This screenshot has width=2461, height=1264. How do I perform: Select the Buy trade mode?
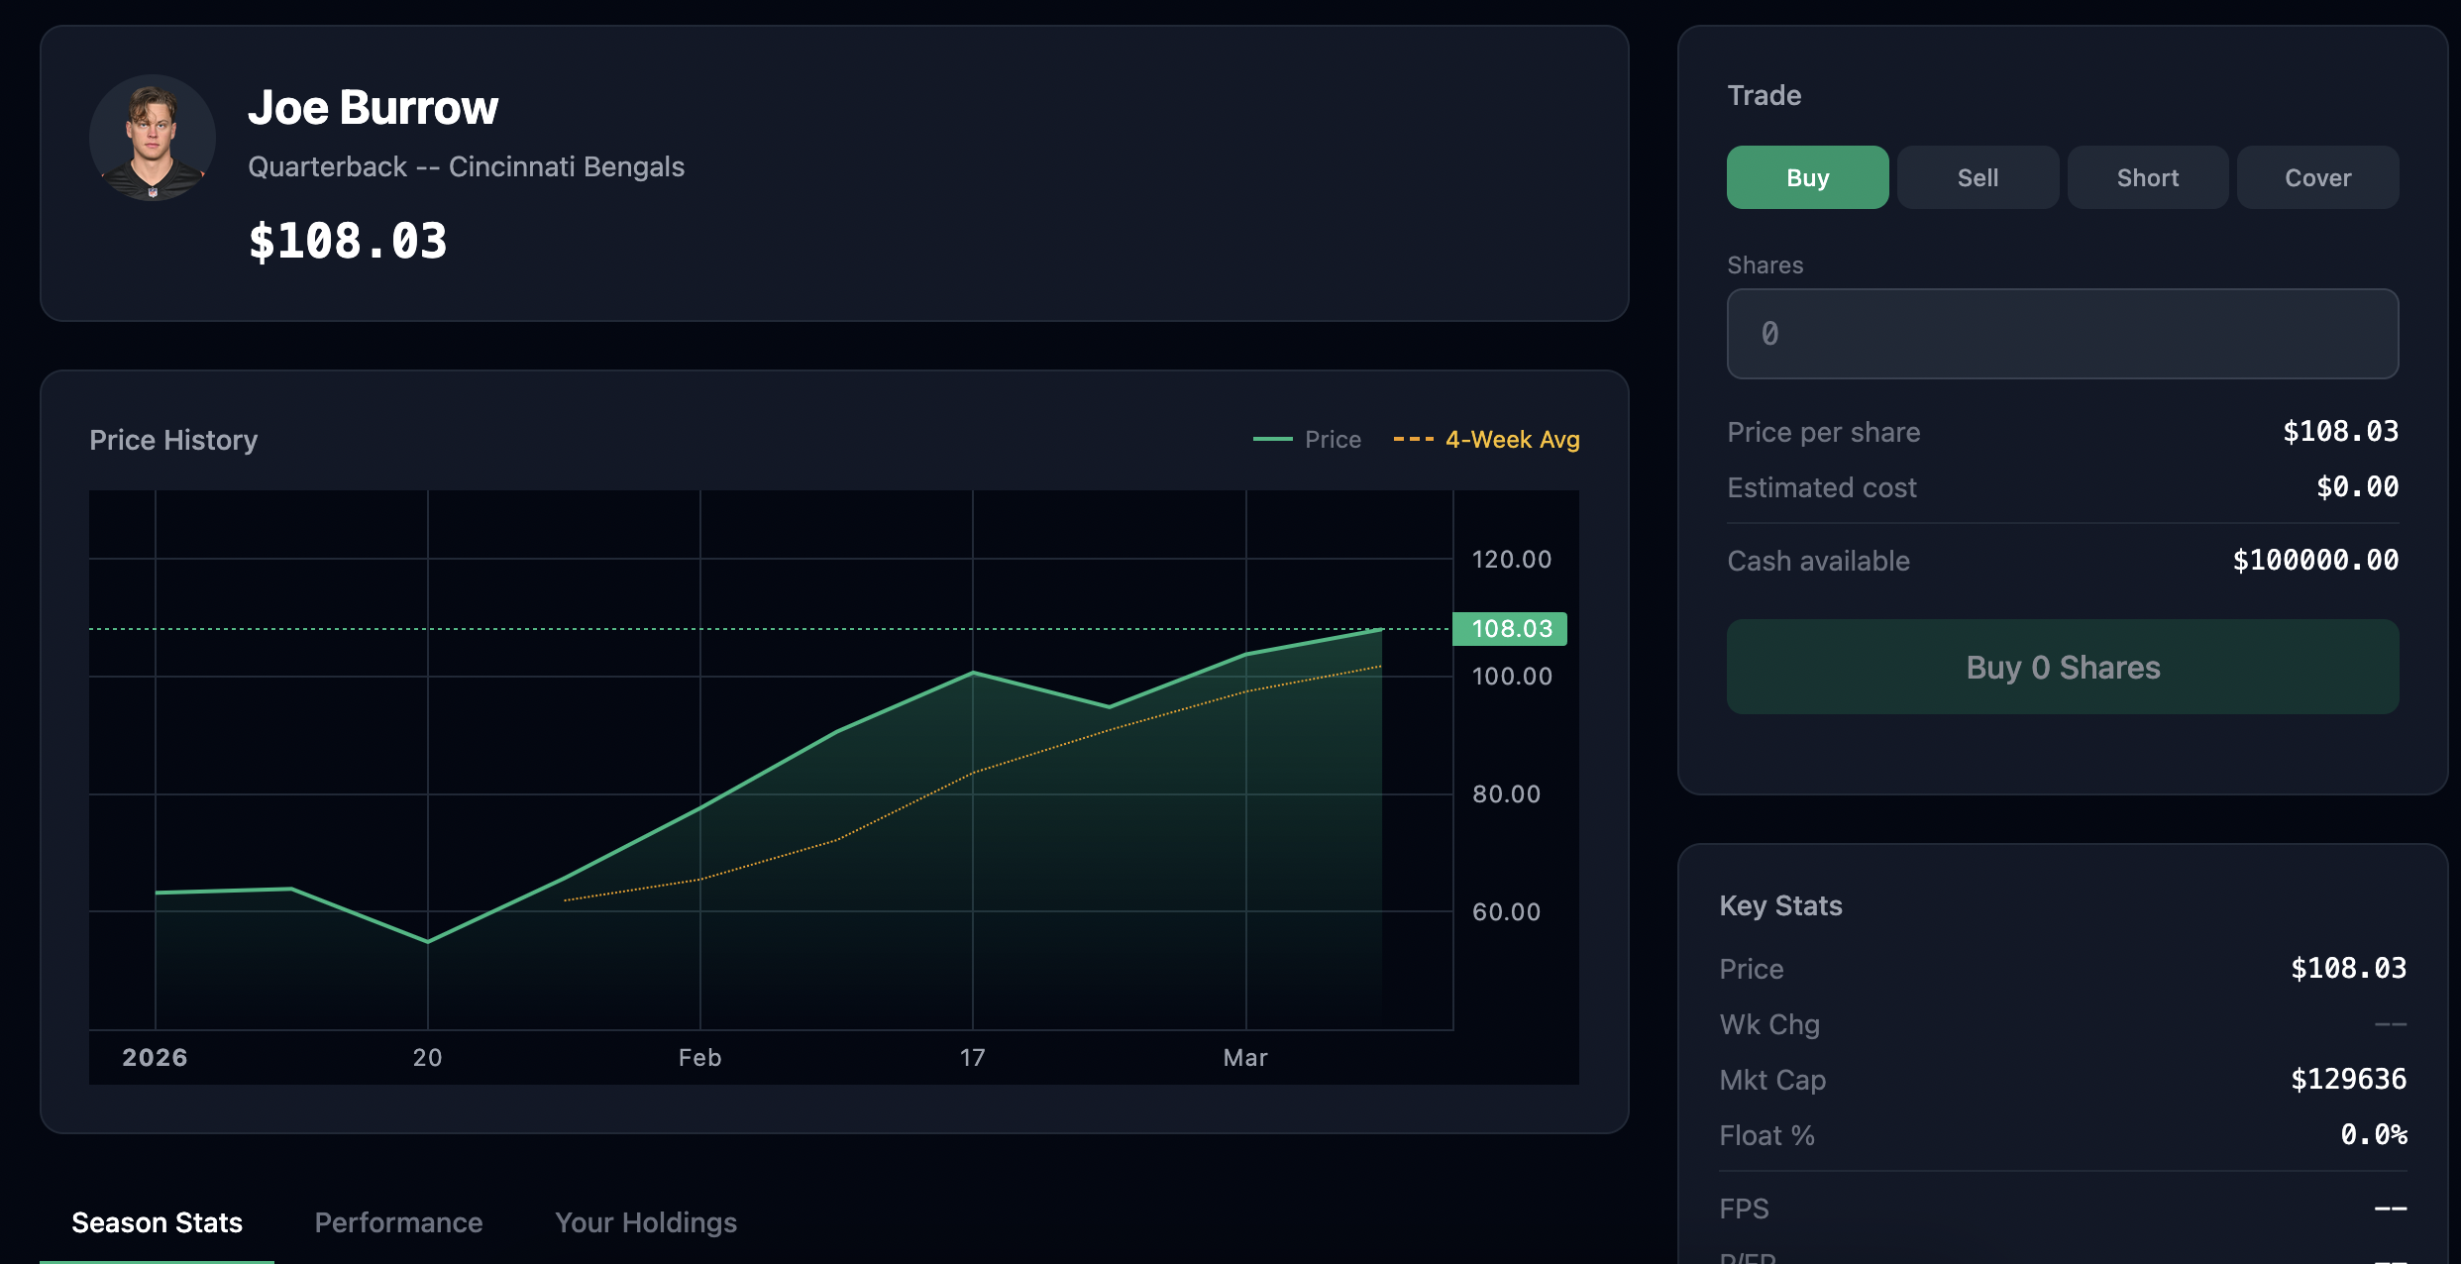coord(1806,176)
